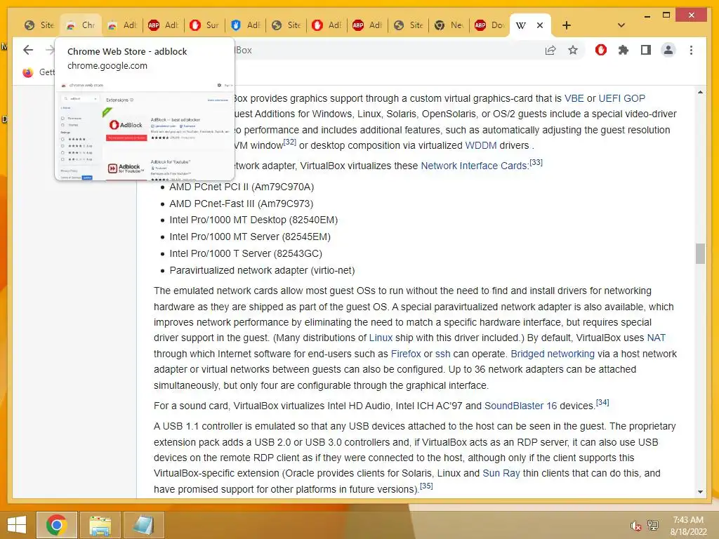Open the WDDM link
This screenshot has height=539, width=719.
point(480,145)
